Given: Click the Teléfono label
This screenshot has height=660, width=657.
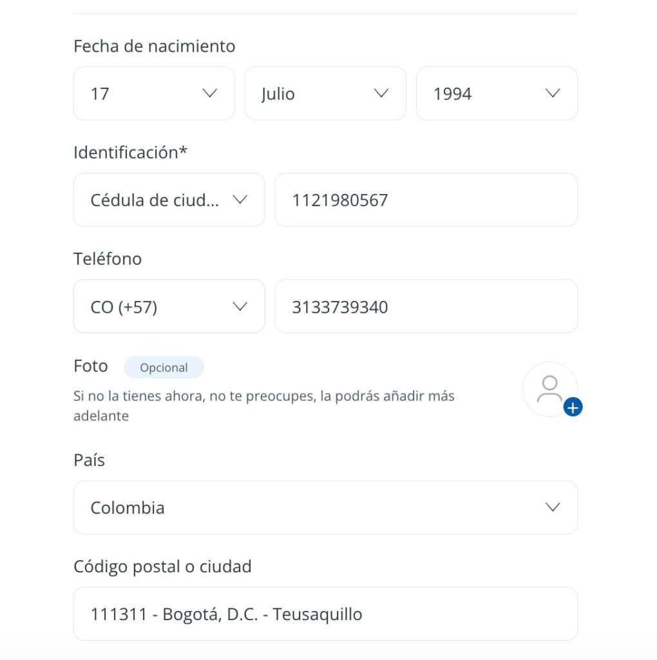Looking at the screenshot, I should tap(107, 259).
